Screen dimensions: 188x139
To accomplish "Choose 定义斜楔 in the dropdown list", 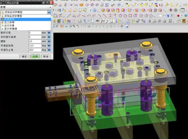I will click(x=11, y=22).
